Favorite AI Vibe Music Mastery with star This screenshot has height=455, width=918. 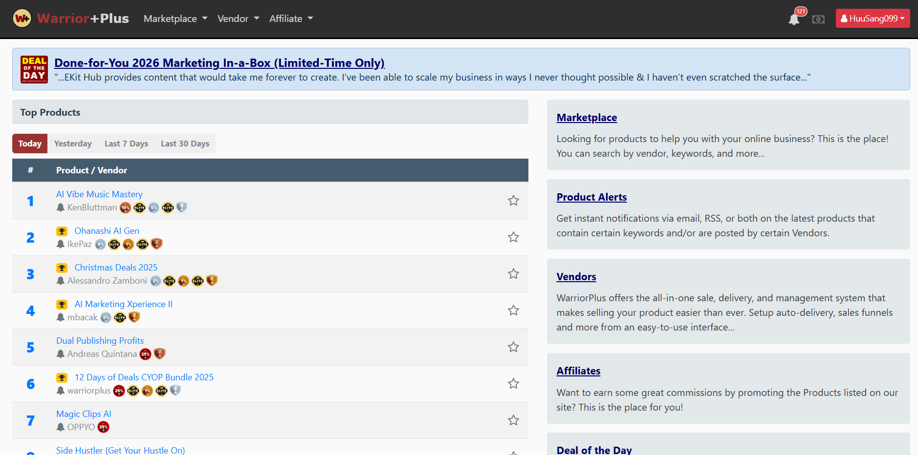(x=513, y=201)
